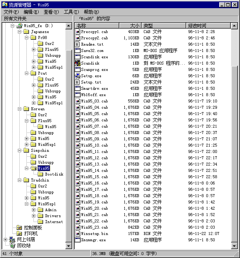The image size is (240, 258).
Task: Click the Precopy1.cab file icon
Action: 78,32
